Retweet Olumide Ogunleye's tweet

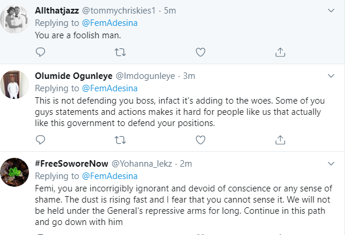[120, 140]
